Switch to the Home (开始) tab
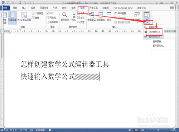This screenshot has width=179, height=132. coord(15,8)
